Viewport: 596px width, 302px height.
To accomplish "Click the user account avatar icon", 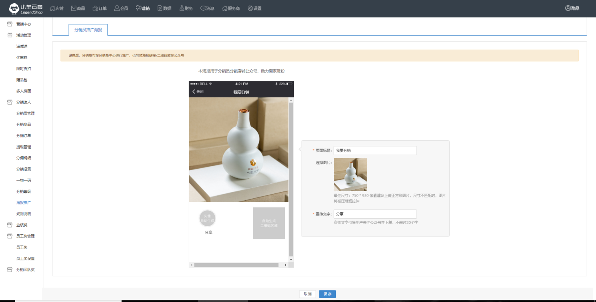I will pos(568,8).
